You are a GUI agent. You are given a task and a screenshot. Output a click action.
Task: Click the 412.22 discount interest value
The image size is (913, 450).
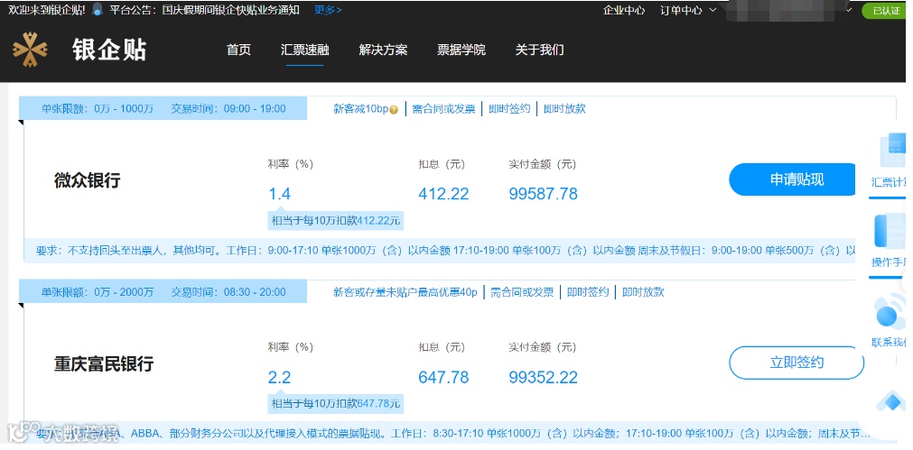click(x=443, y=194)
